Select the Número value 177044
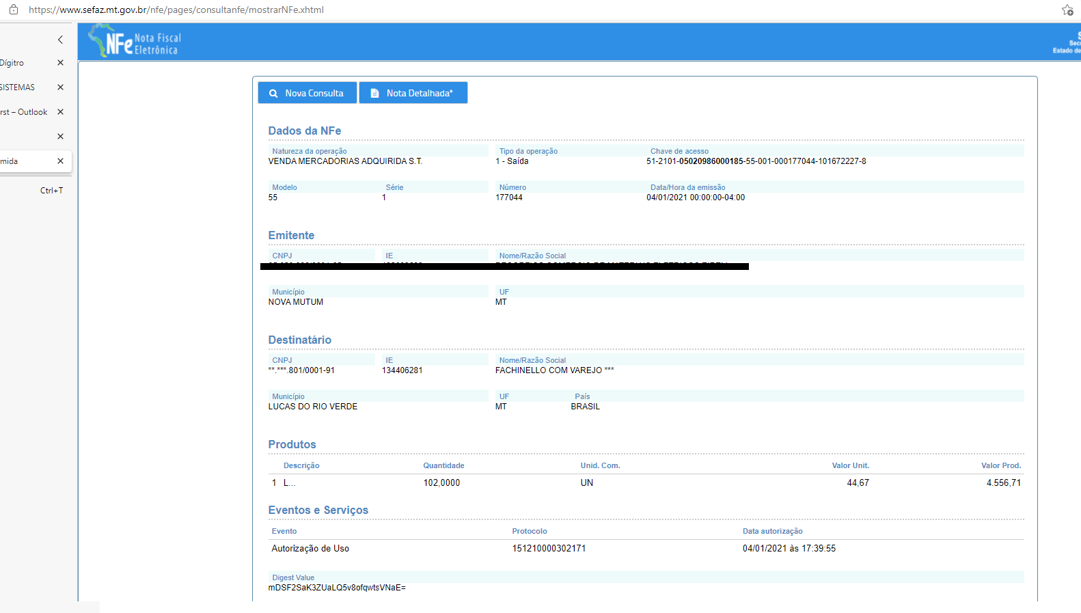This screenshot has height=613, width=1081. [x=509, y=197]
